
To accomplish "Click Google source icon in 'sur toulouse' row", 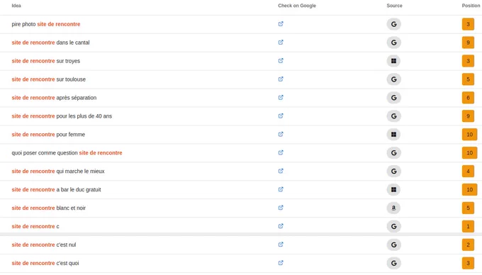I will (394, 79).
